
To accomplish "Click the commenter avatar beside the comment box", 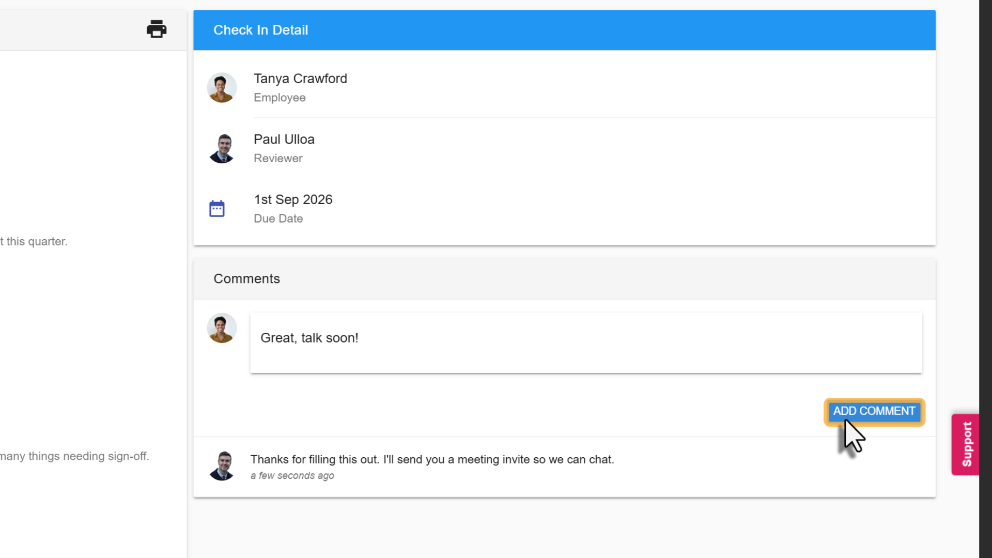I will point(222,328).
